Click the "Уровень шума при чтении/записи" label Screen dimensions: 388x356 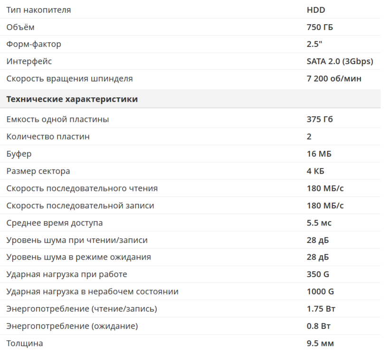coord(77,240)
